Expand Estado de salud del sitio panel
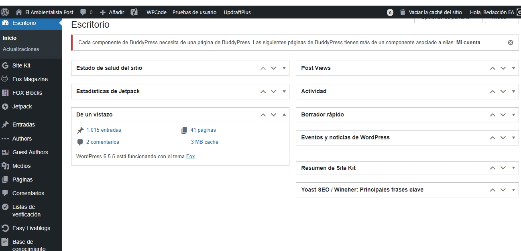521x251 pixels. 284,68
